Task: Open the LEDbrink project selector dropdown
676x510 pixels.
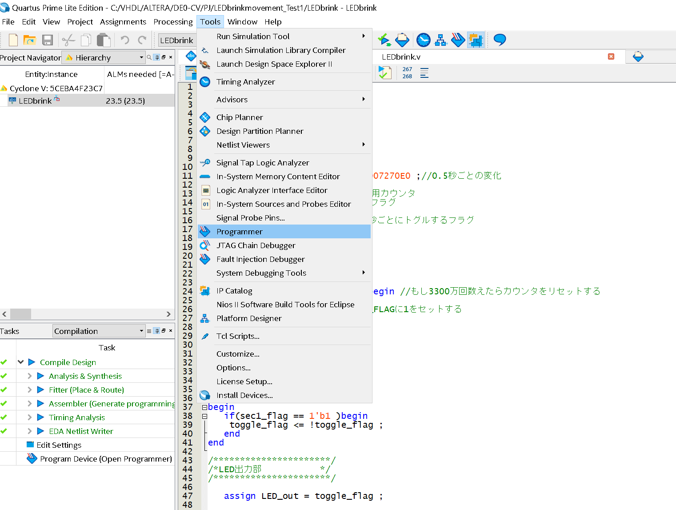Action: pos(177,40)
